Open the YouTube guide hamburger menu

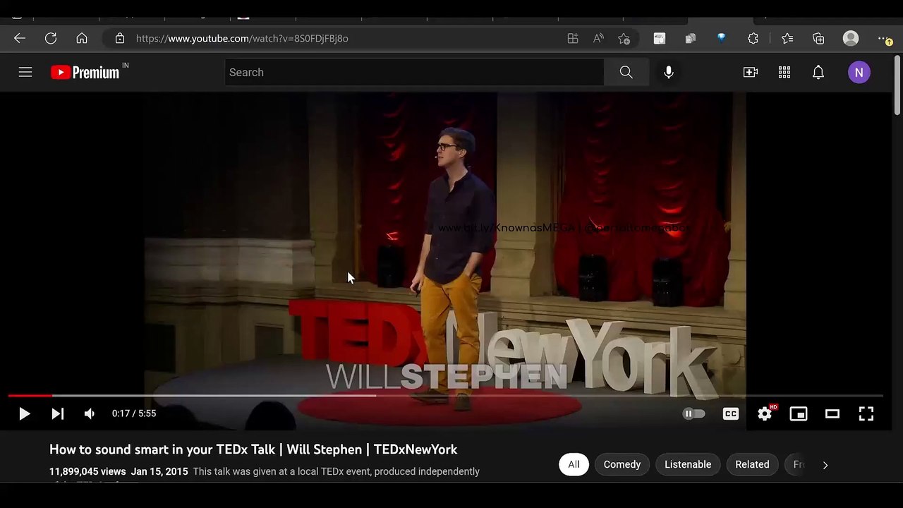click(25, 72)
